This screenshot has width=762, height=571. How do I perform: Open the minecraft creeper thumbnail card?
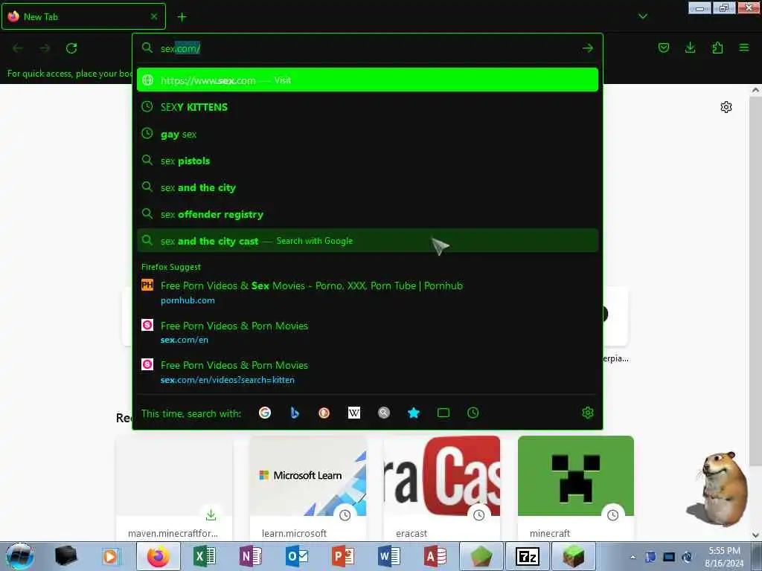click(576, 488)
